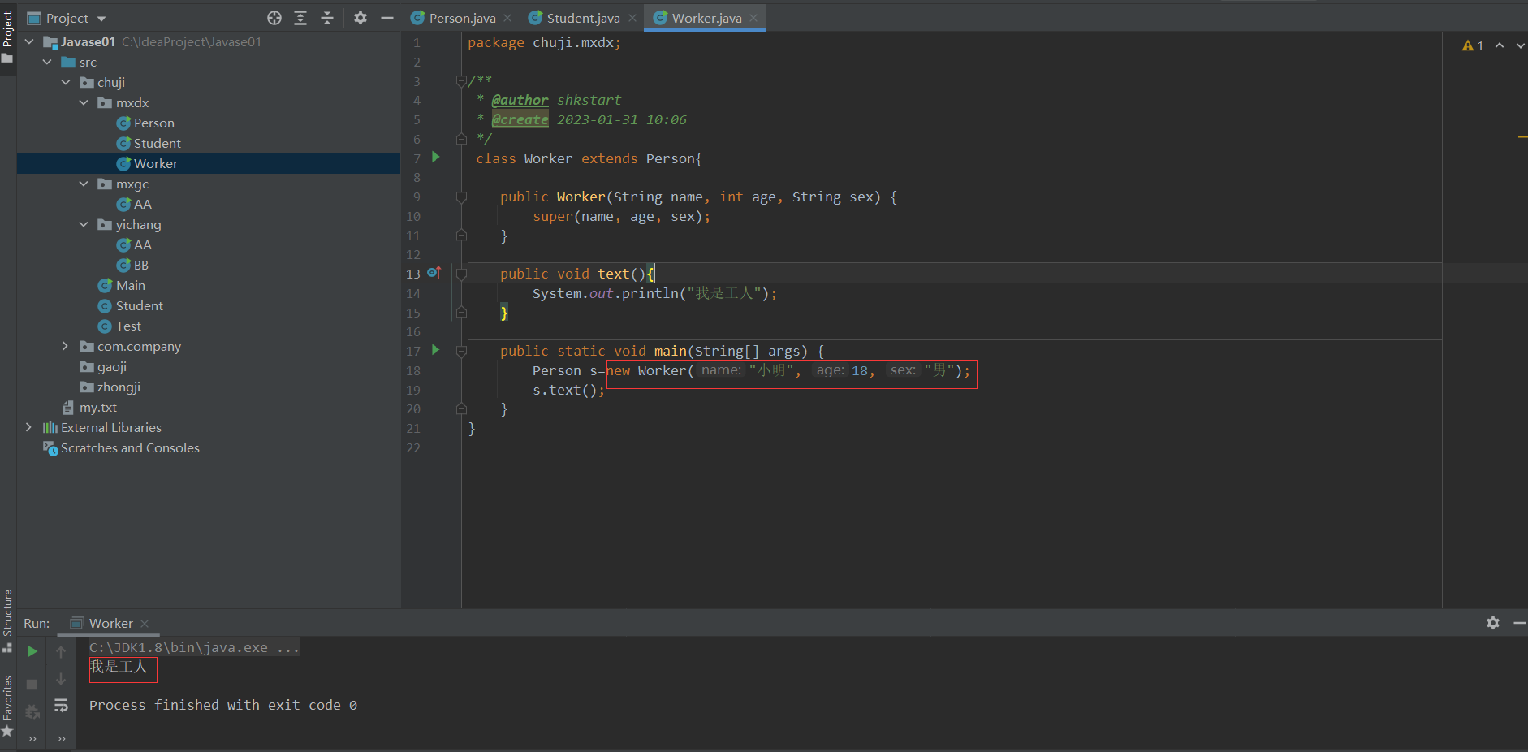
Task: Click the Stop button in Run panel
Action: pos(32,685)
